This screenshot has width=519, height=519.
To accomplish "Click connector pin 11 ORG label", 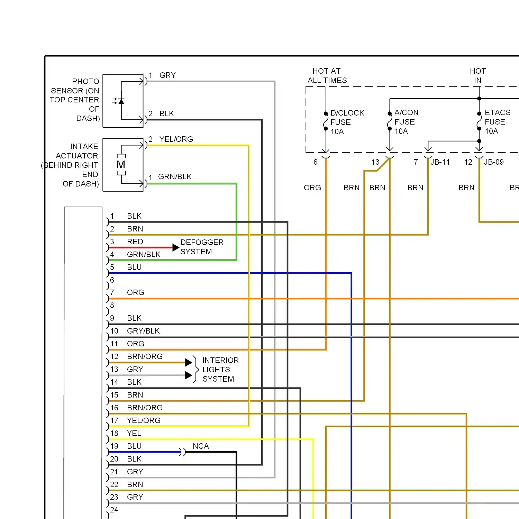I will click(136, 344).
